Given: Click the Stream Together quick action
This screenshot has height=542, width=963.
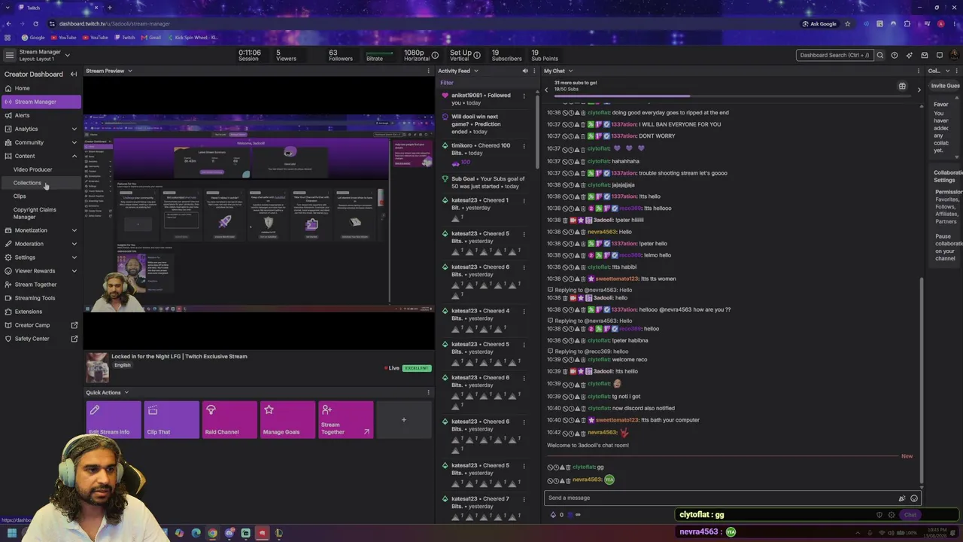Looking at the screenshot, I should tap(345, 419).
